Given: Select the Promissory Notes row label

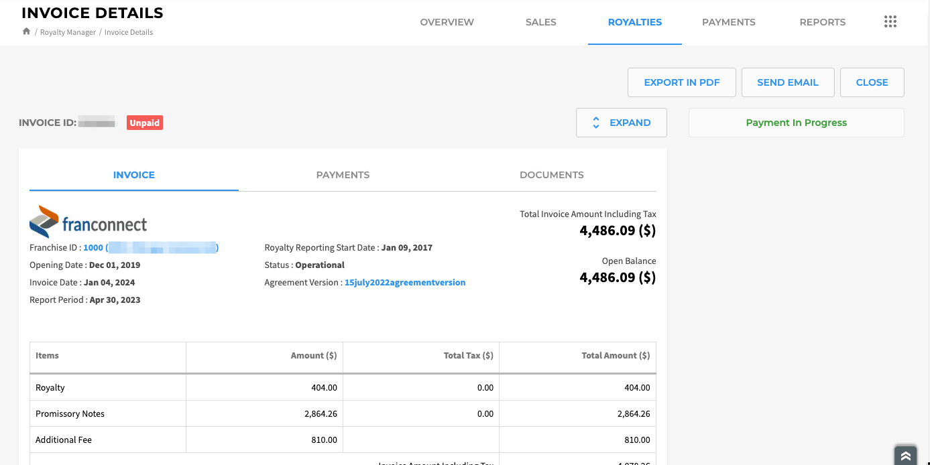Looking at the screenshot, I should 70,414.
